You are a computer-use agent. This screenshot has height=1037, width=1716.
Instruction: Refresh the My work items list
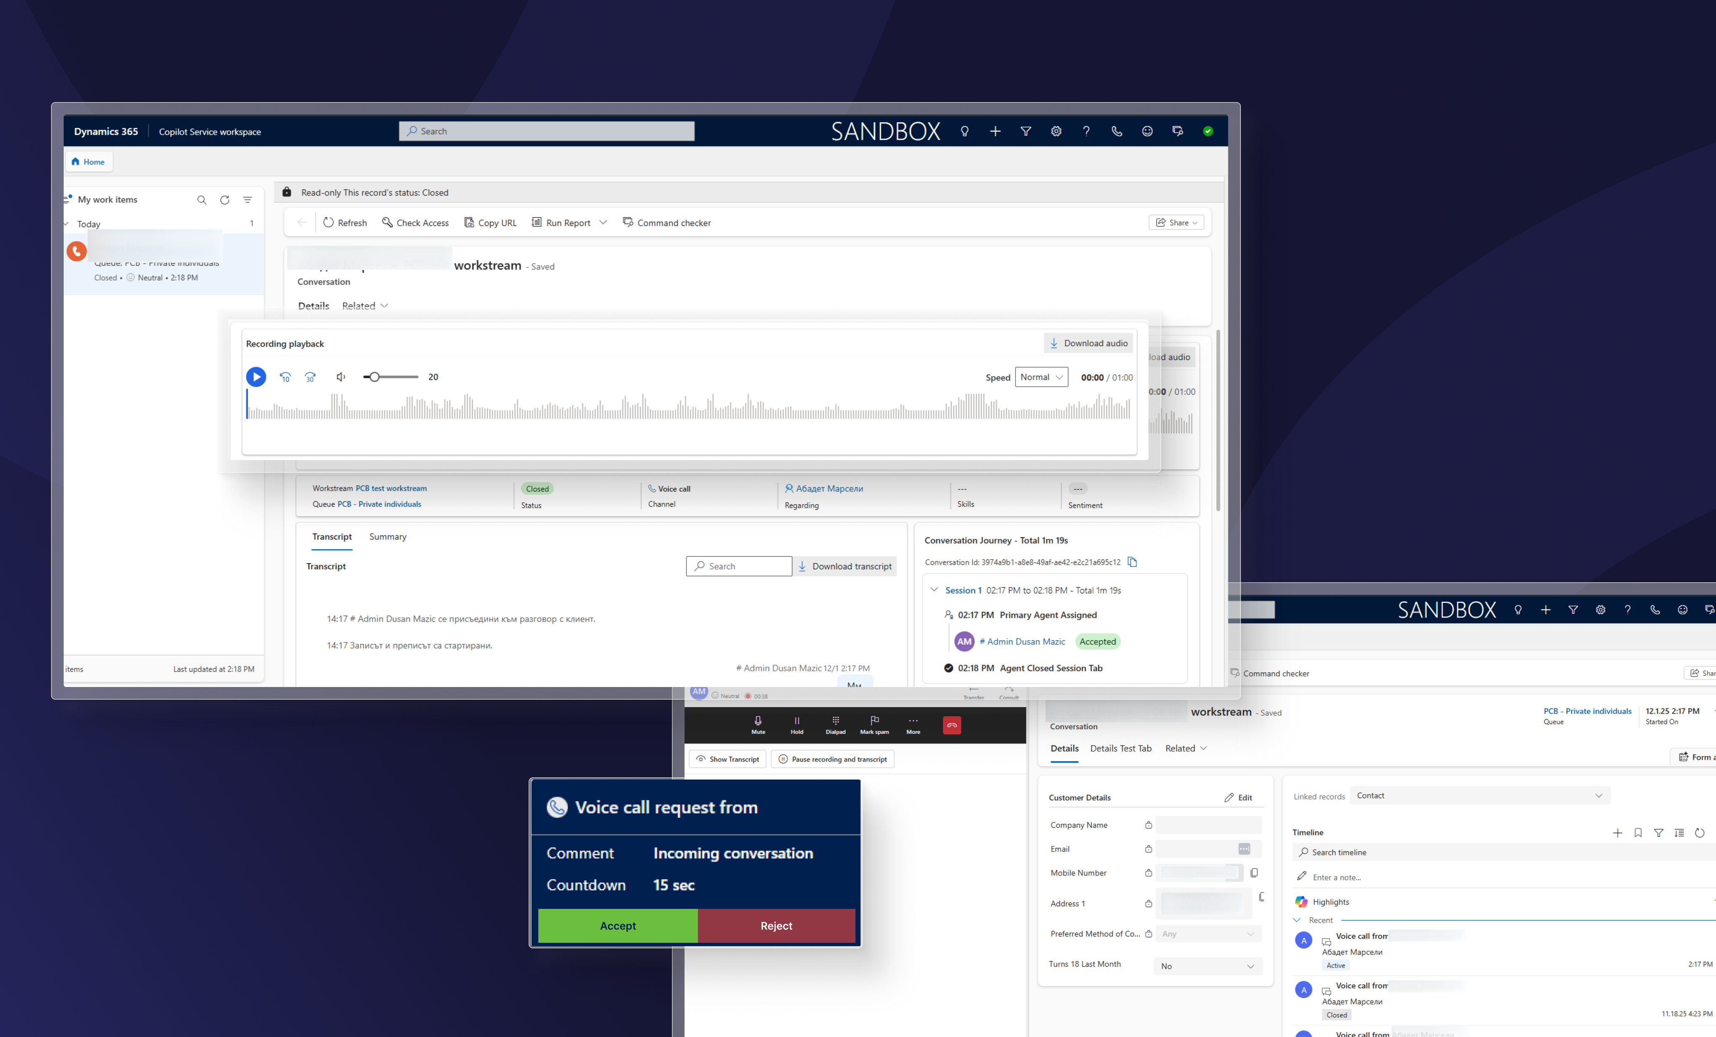(x=224, y=200)
